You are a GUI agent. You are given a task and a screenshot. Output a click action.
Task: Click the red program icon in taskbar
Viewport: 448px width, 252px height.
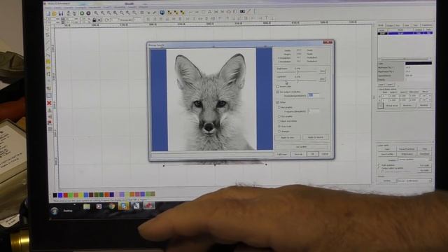149,205
